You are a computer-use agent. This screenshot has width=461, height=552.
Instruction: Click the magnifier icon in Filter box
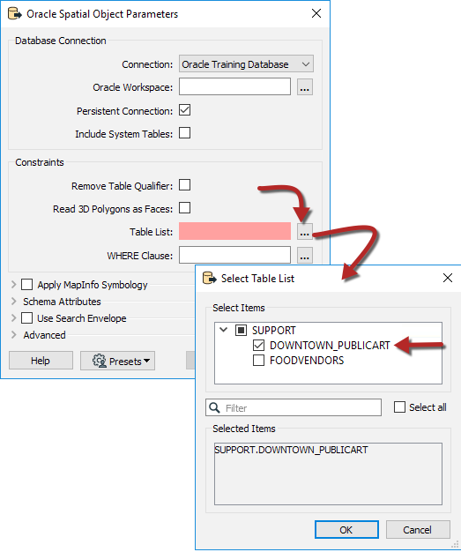pyautogui.click(x=215, y=407)
